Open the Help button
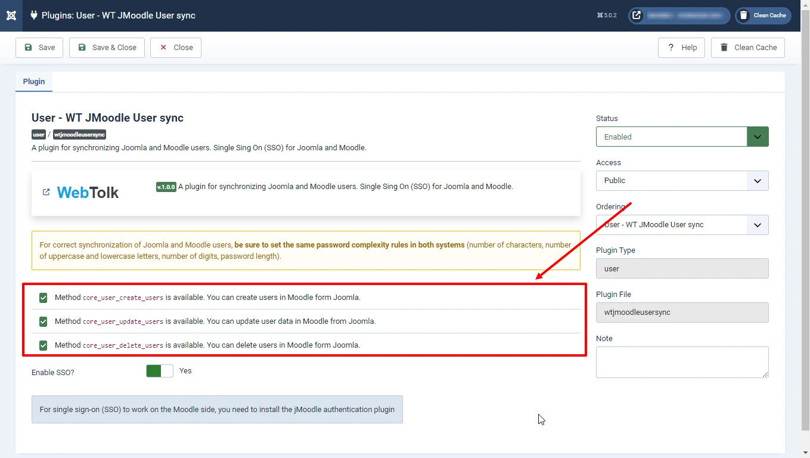 (681, 48)
